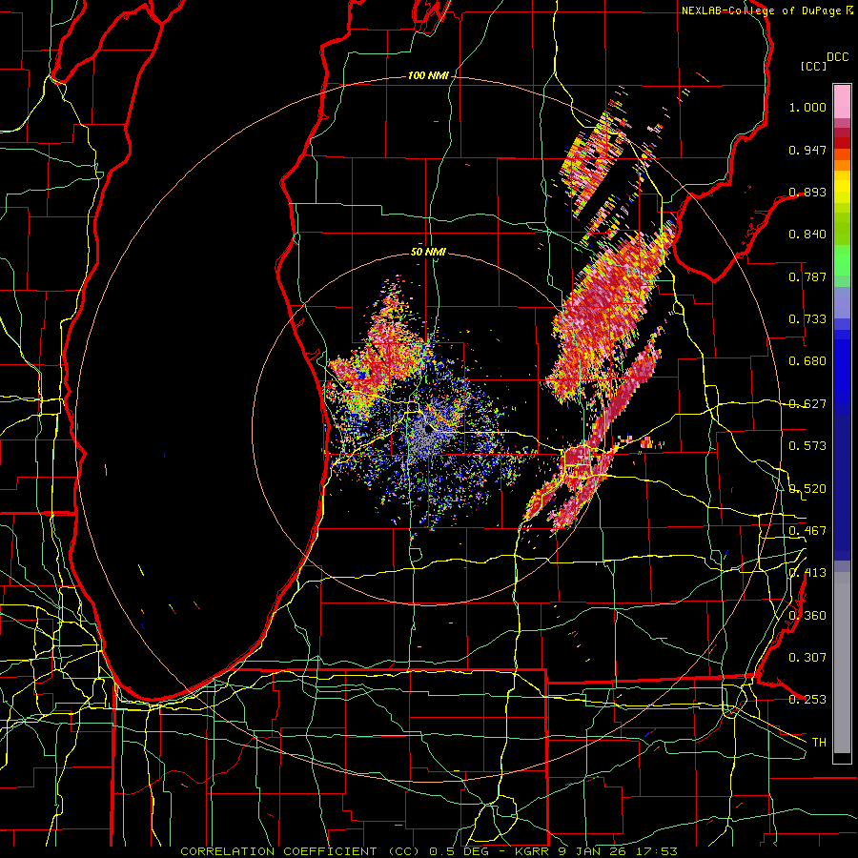
Task: Select the 0.733 legend value
Action: 807,319
